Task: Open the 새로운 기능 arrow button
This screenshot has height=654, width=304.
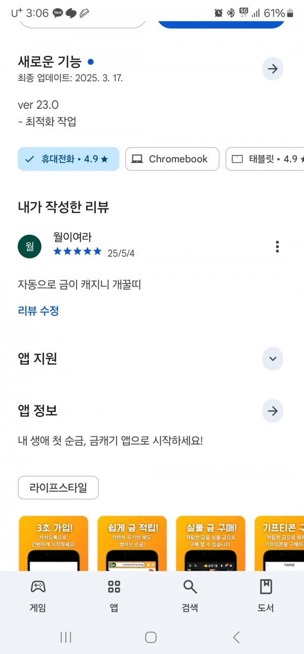Action: tap(273, 69)
